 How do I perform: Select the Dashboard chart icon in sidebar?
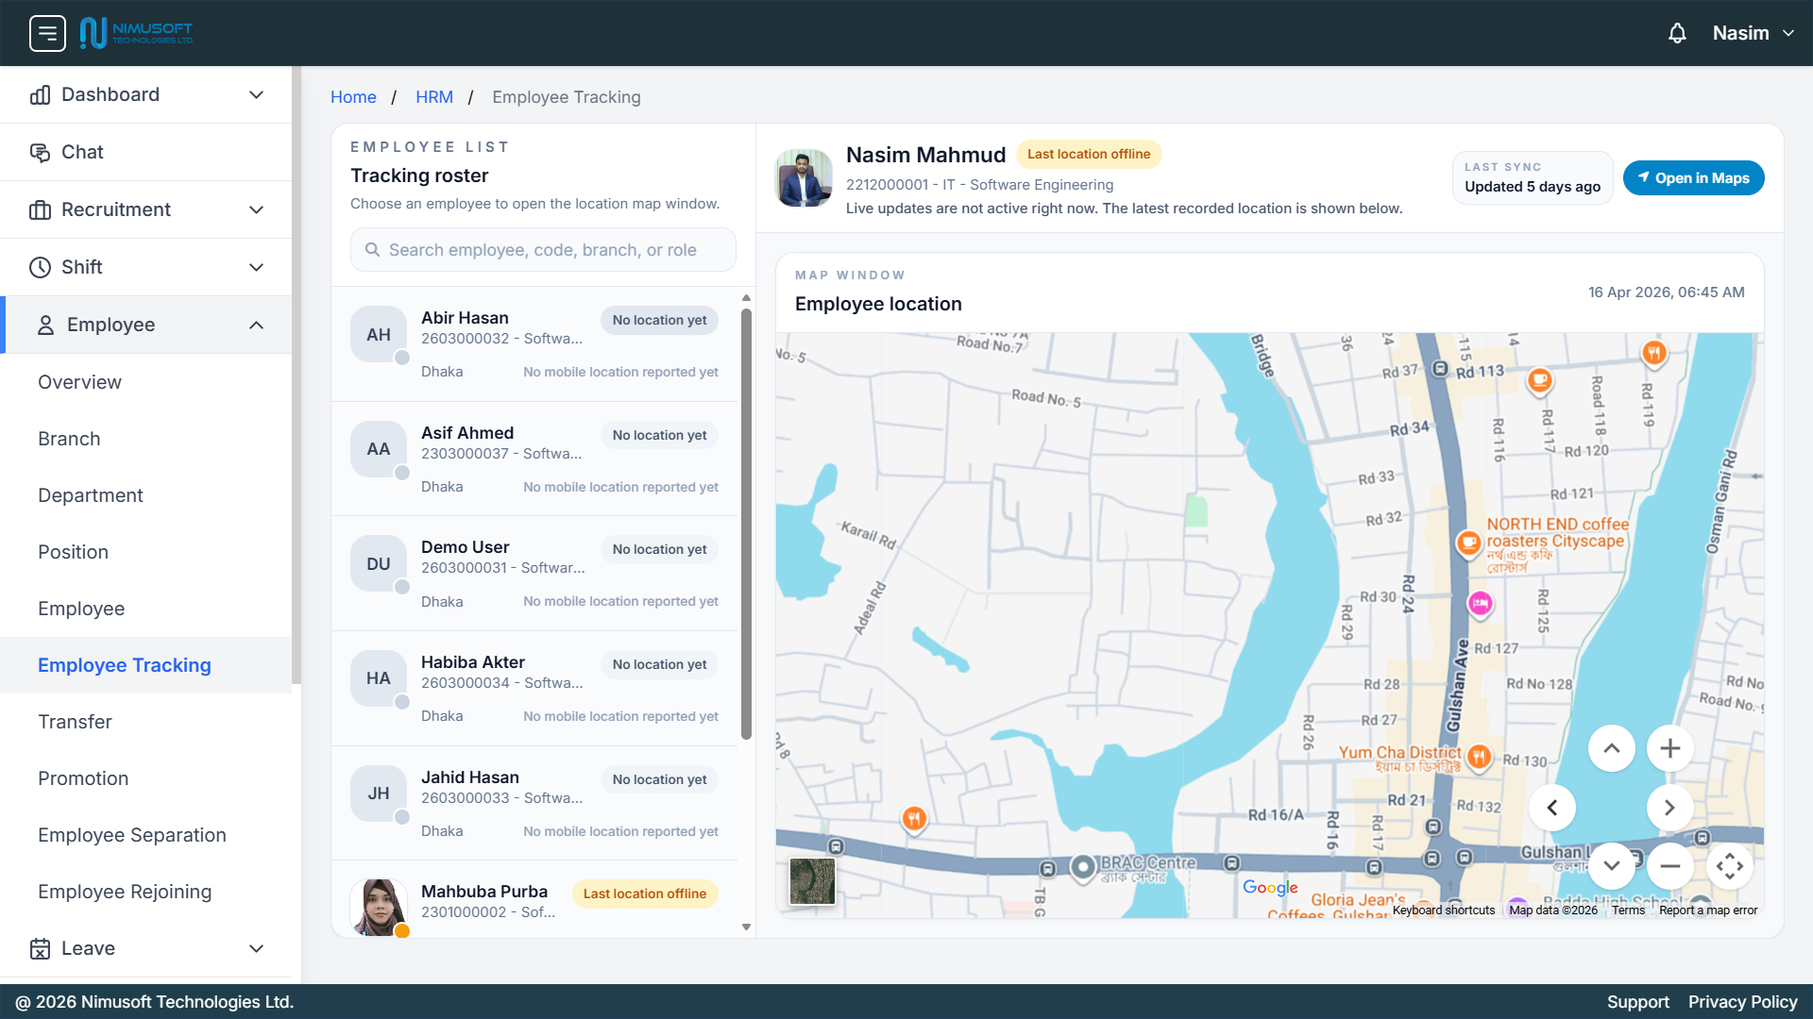pos(40,94)
